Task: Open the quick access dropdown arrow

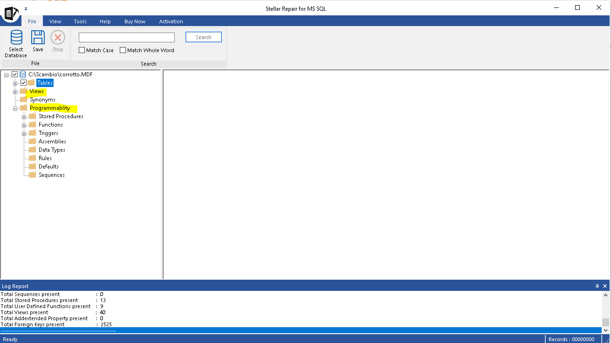Action: 26,8
